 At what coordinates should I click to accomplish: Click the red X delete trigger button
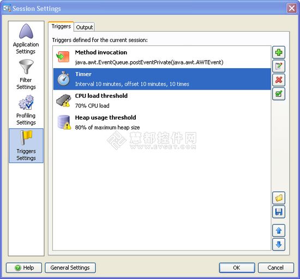[279, 80]
